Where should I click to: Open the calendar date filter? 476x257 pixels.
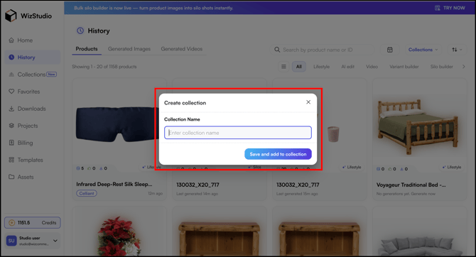pyautogui.click(x=390, y=50)
